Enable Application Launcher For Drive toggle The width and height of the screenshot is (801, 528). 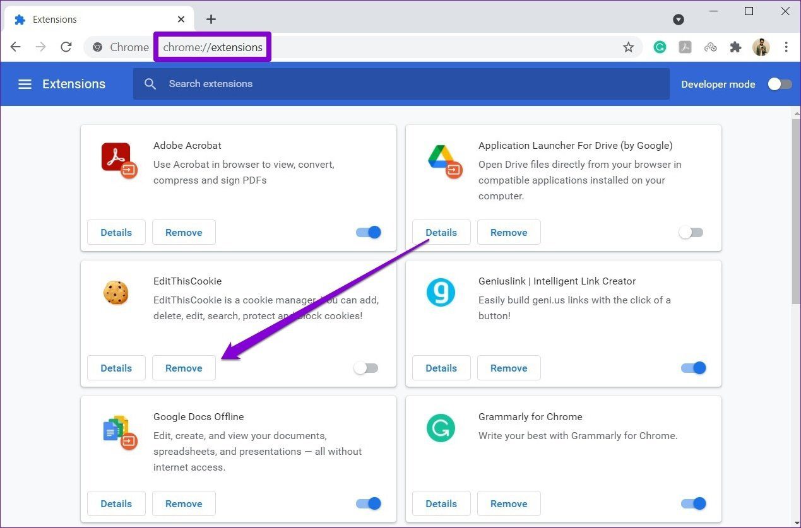tap(691, 232)
